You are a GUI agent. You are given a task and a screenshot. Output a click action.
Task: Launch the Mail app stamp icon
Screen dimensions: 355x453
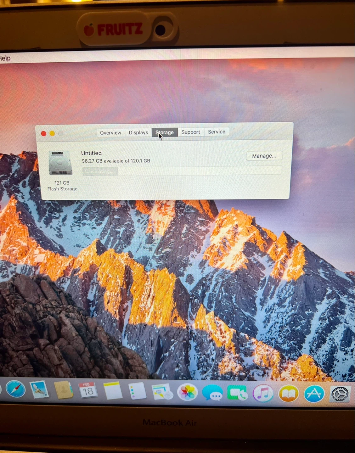(39, 390)
